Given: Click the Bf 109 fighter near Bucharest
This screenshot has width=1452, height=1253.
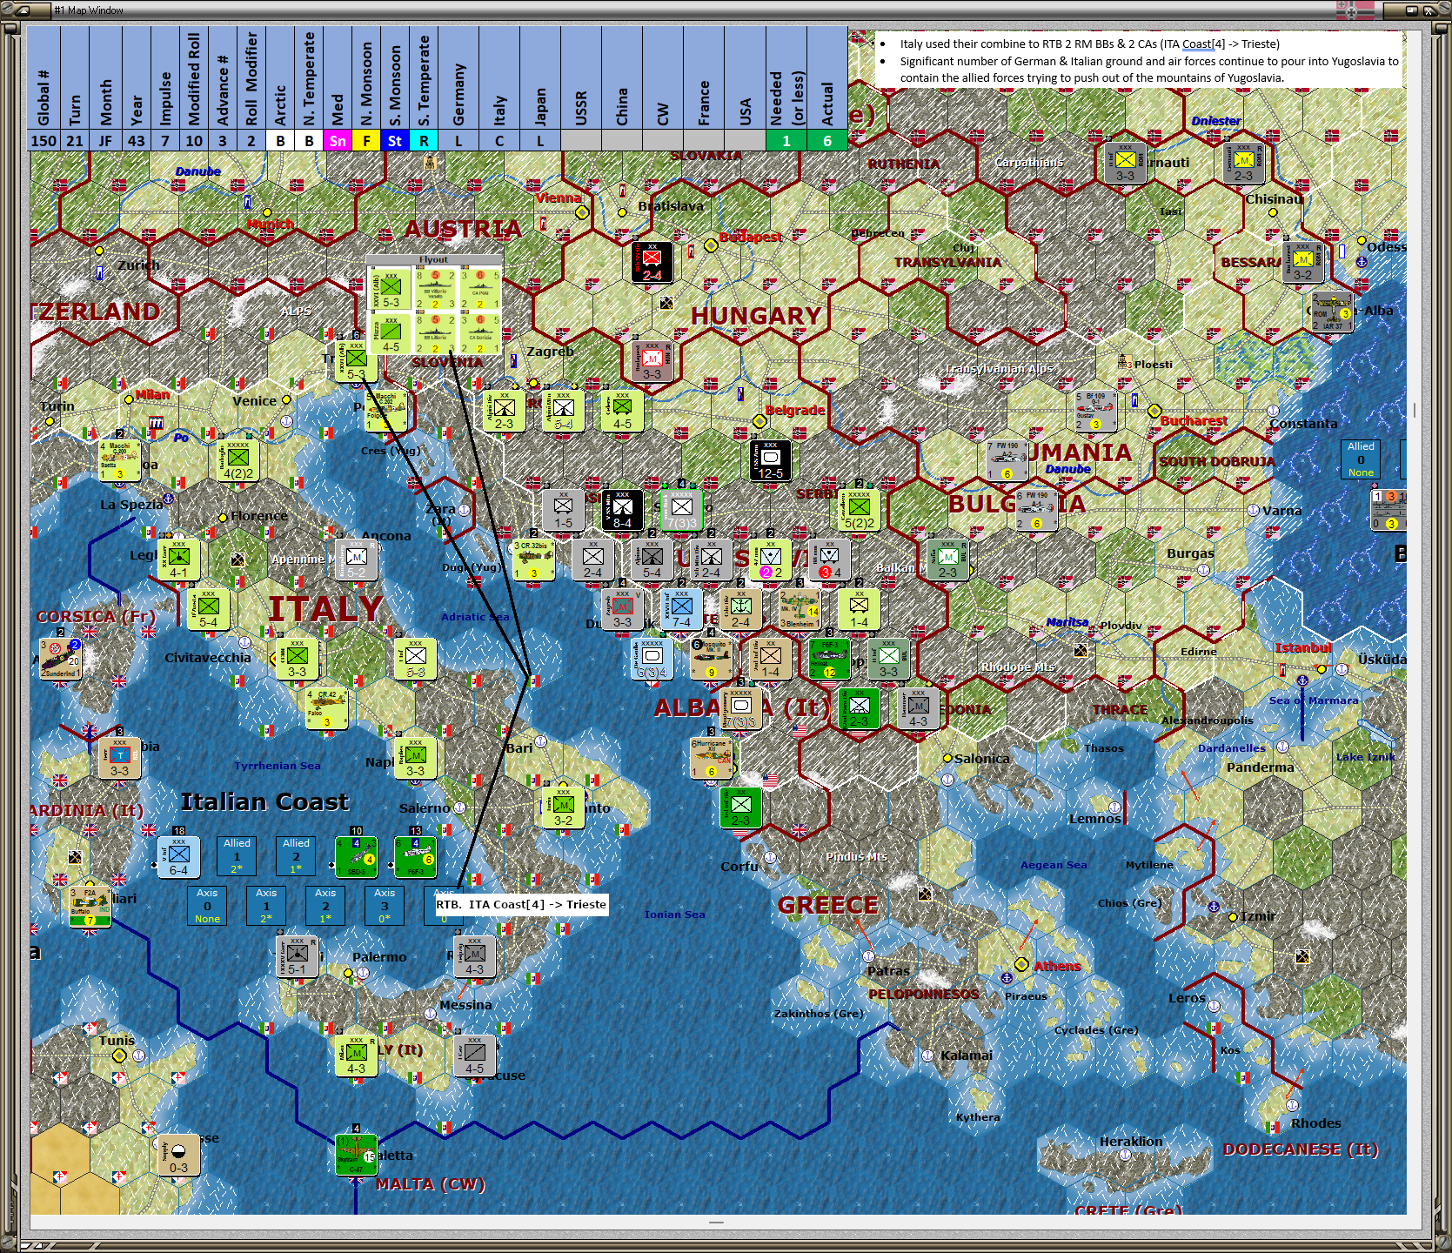Looking at the screenshot, I should click(1095, 411).
